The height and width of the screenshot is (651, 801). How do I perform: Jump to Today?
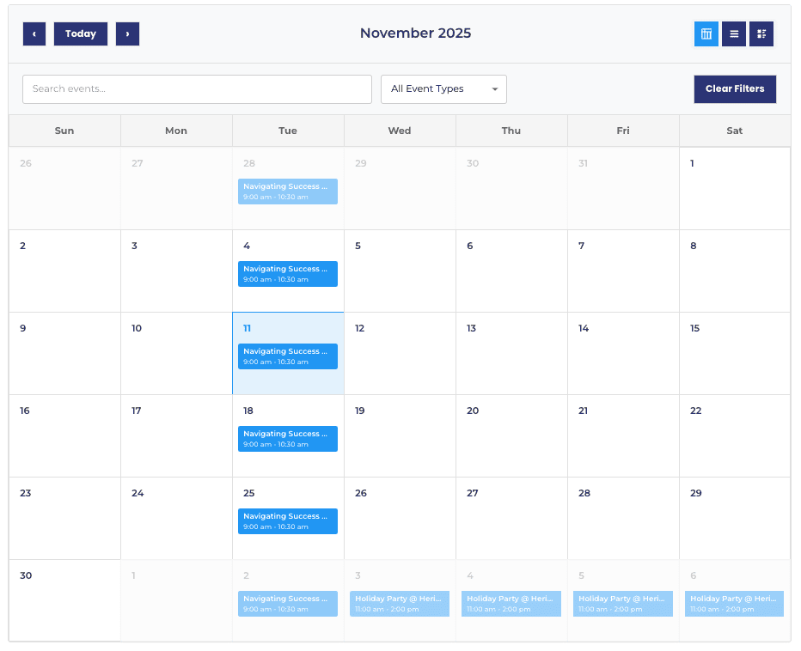(x=81, y=34)
